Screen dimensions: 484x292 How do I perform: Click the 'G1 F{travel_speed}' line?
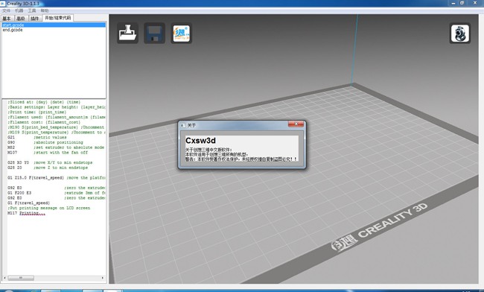29,203
